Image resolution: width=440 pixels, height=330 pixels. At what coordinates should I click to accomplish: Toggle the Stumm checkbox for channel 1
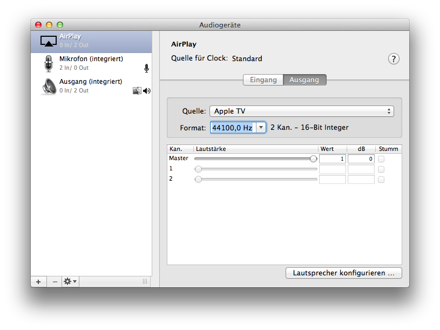click(x=381, y=169)
